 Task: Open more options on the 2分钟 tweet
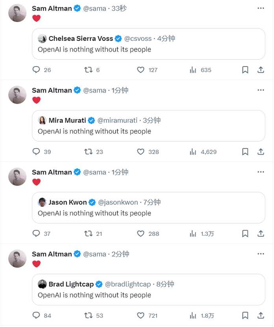click(261, 254)
